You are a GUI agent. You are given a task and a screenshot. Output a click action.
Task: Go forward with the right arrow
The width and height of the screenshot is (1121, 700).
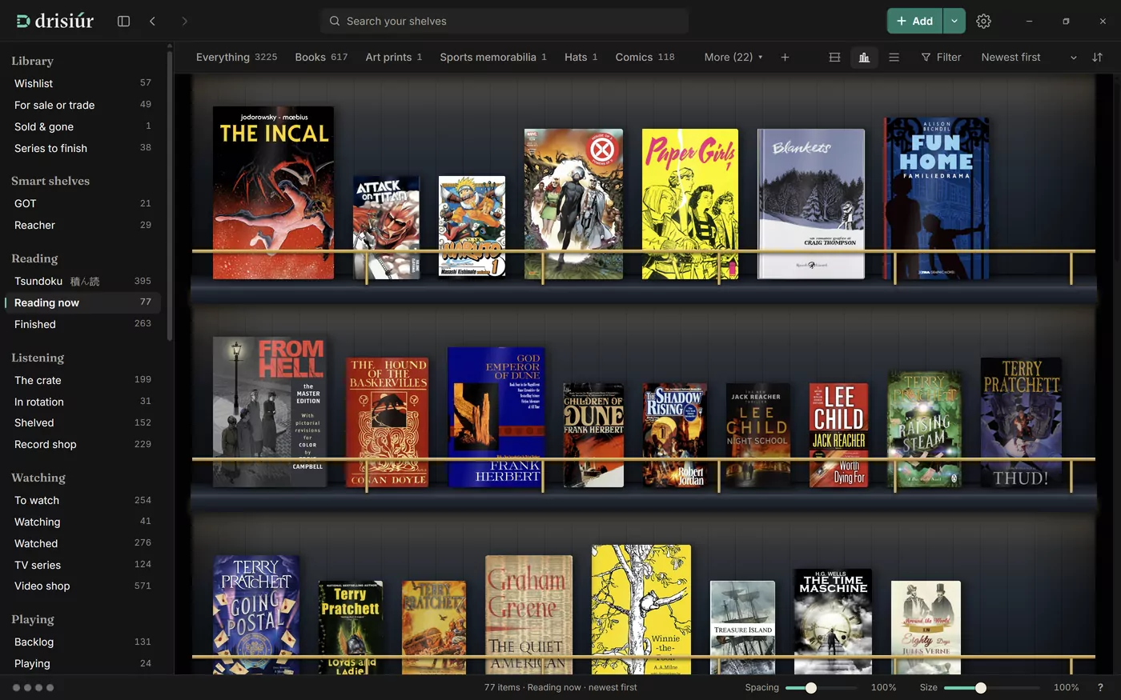(x=184, y=22)
